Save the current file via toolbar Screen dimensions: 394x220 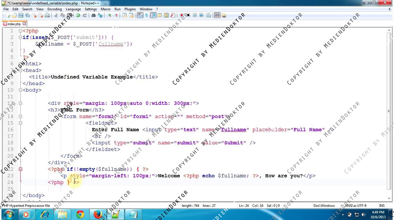21,15
